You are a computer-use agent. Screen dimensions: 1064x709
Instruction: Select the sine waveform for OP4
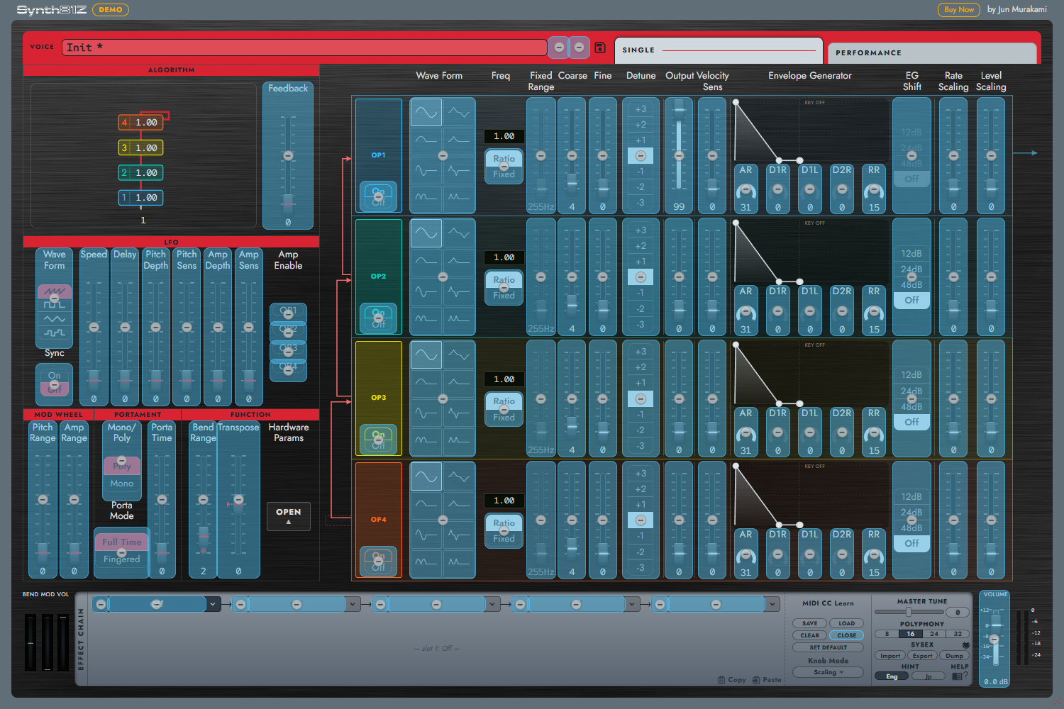click(426, 476)
